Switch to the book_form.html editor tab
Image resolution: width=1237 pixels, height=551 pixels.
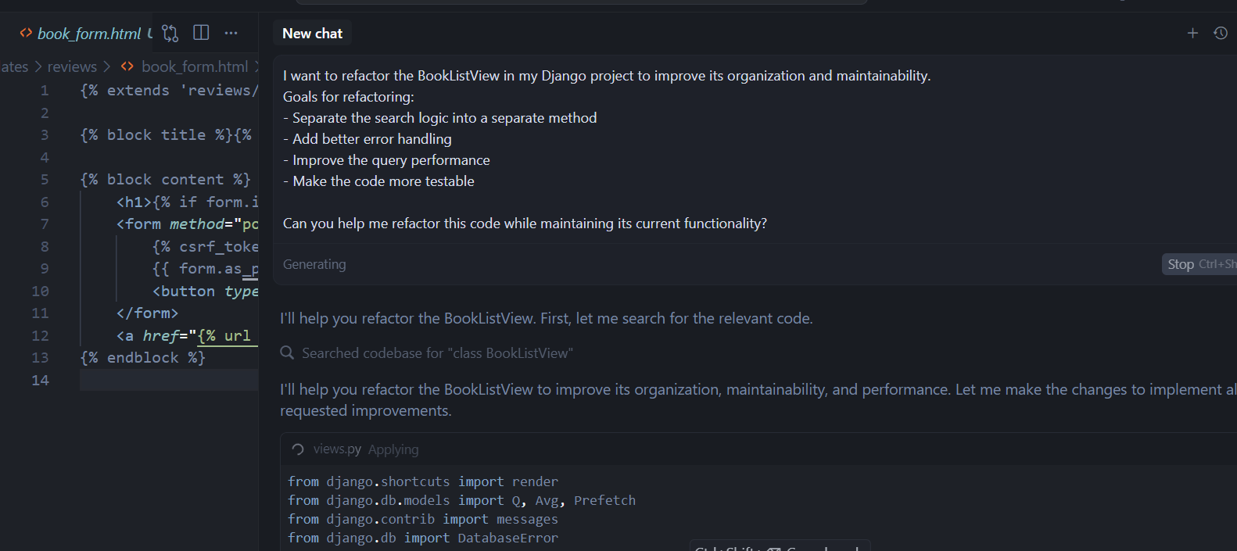[x=88, y=34]
